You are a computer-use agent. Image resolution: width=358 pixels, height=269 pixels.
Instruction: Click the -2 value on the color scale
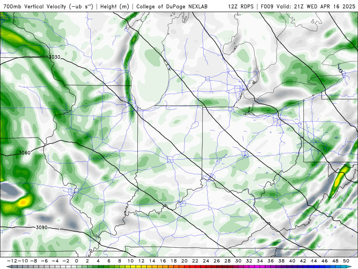[x=66, y=261]
